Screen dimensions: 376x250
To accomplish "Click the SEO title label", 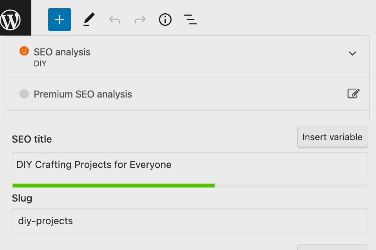I will pos(32,139).
